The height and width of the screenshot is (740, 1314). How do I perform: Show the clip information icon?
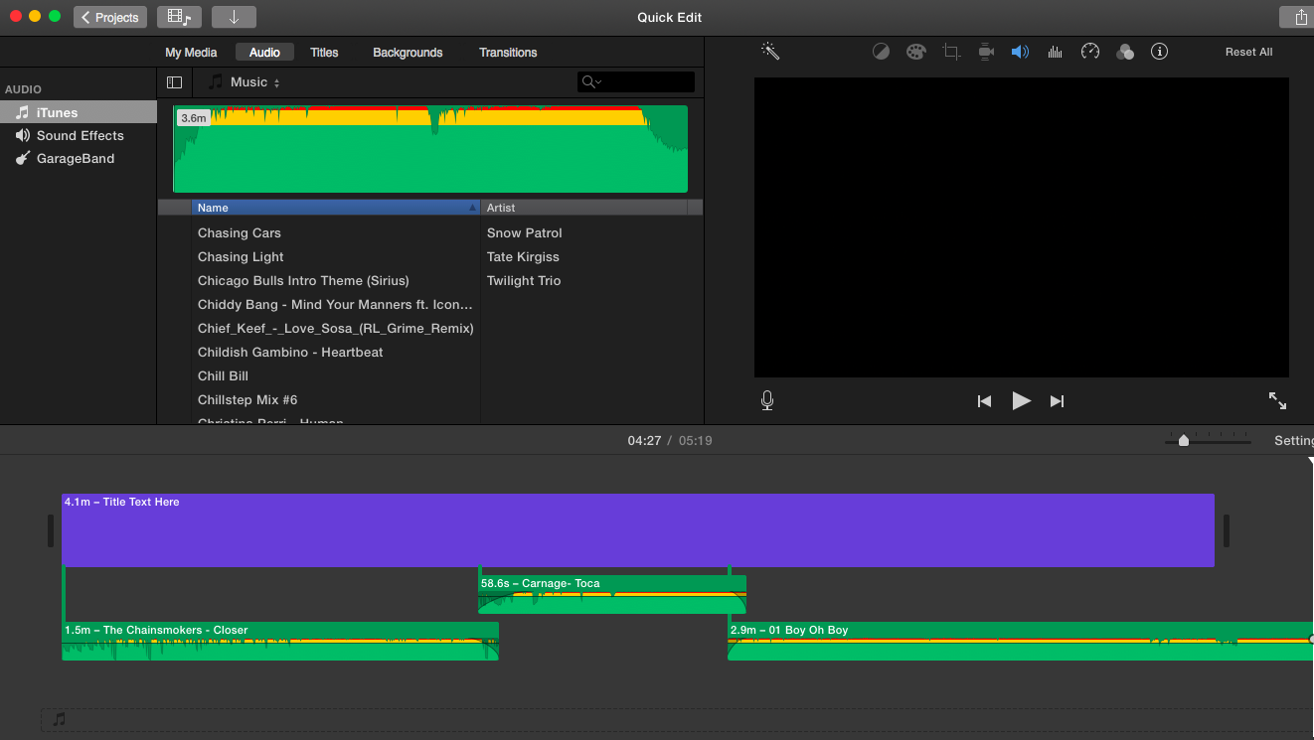(1159, 52)
